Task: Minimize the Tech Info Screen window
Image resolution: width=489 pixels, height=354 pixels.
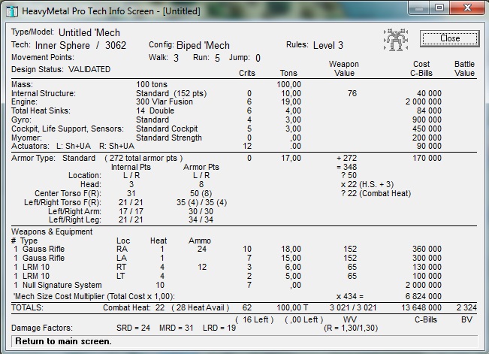Action: click(x=415, y=8)
